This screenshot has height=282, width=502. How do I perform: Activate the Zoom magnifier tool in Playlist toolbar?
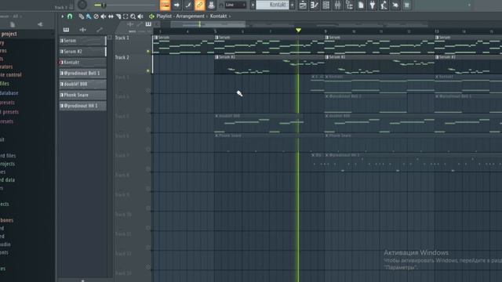tap(133, 16)
